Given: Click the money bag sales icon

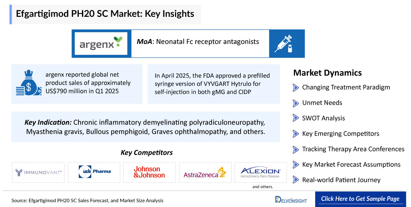Looking at the screenshot, I should click(x=28, y=83).
